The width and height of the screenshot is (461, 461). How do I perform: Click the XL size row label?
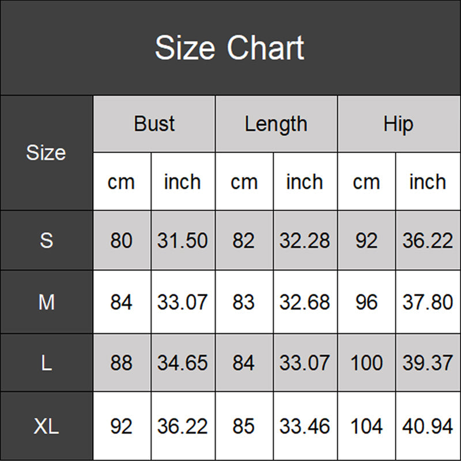pyautogui.click(x=46, y=426)
